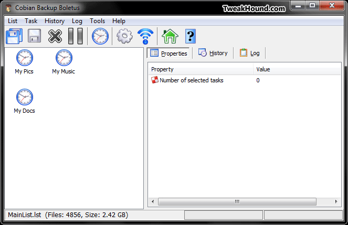Click the Number of selected tasks row text
348x225 pixels.
click(191, 80)
